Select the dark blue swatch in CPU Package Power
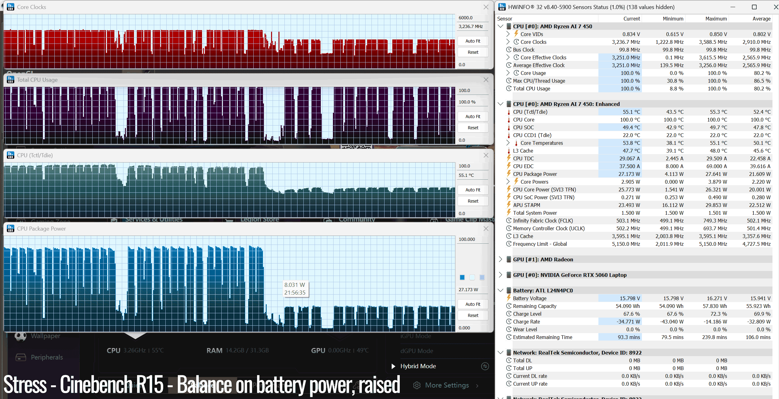 (x=462, y=277)
